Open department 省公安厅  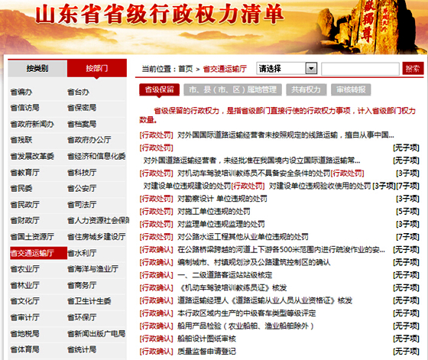(x=82, y=188)
